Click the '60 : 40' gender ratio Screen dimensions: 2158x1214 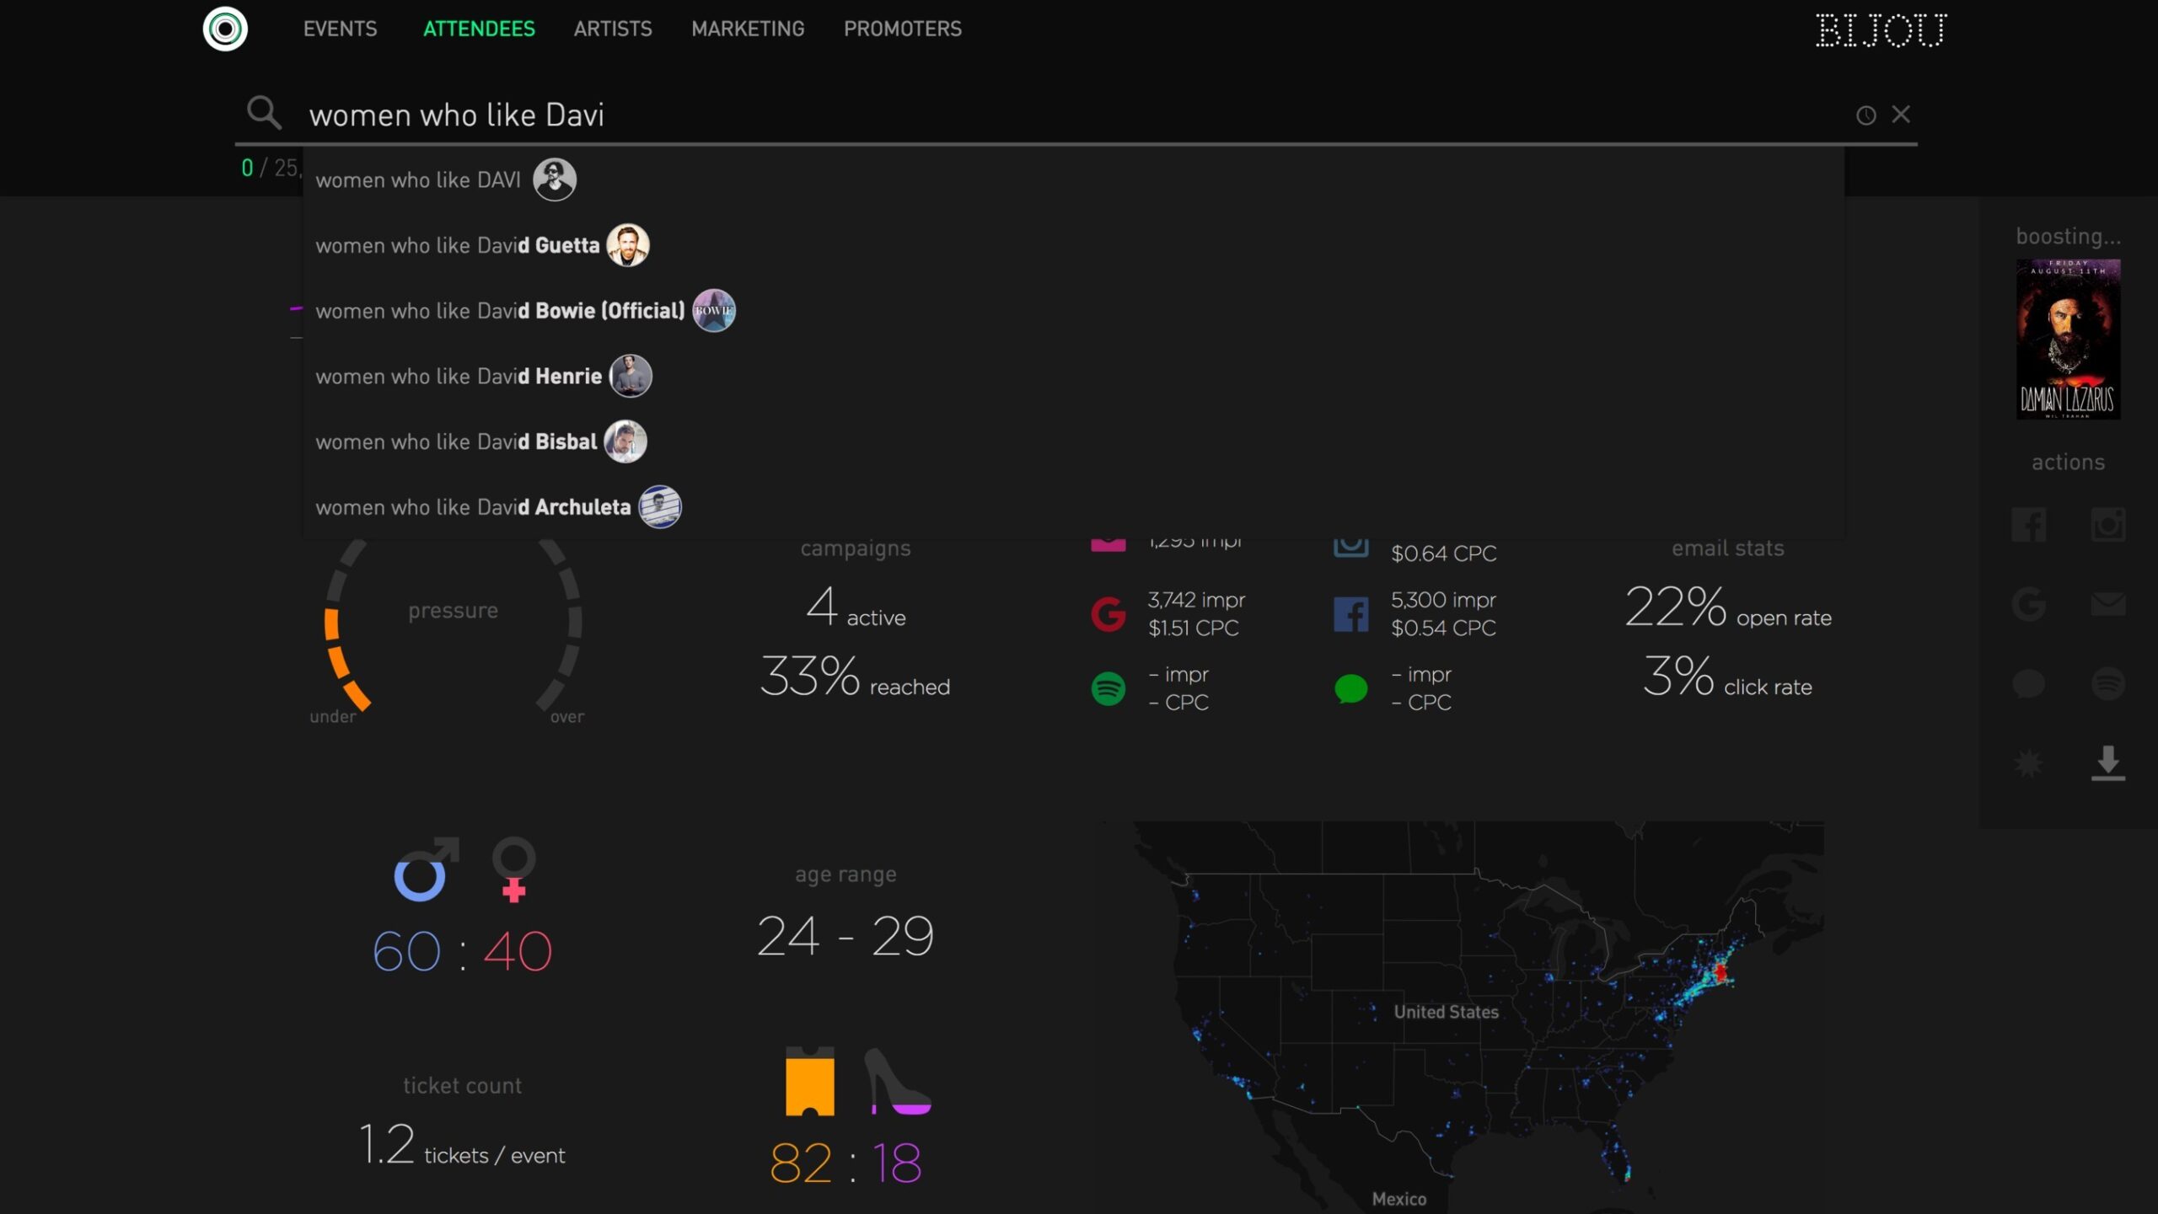462,952
